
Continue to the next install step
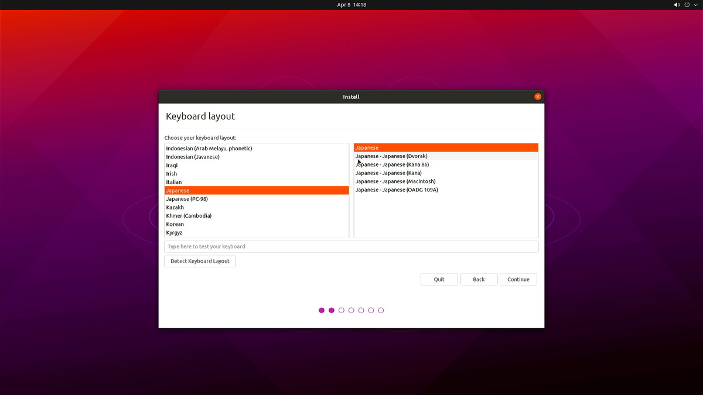(x=518, y=279)
